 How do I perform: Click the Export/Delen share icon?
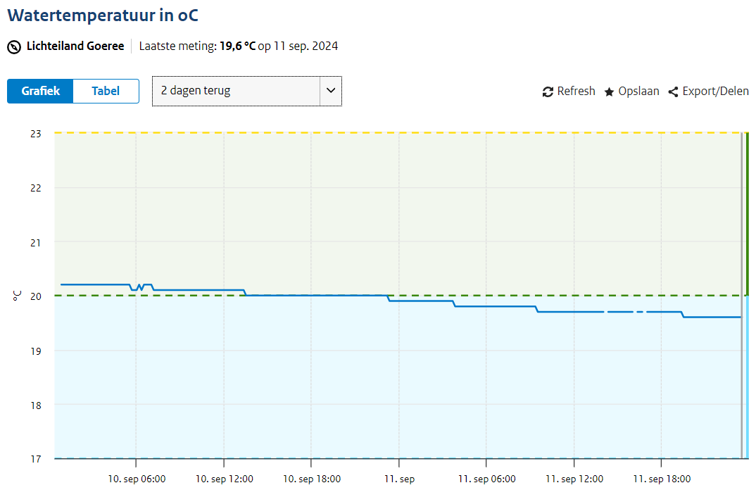click(673, 92)
